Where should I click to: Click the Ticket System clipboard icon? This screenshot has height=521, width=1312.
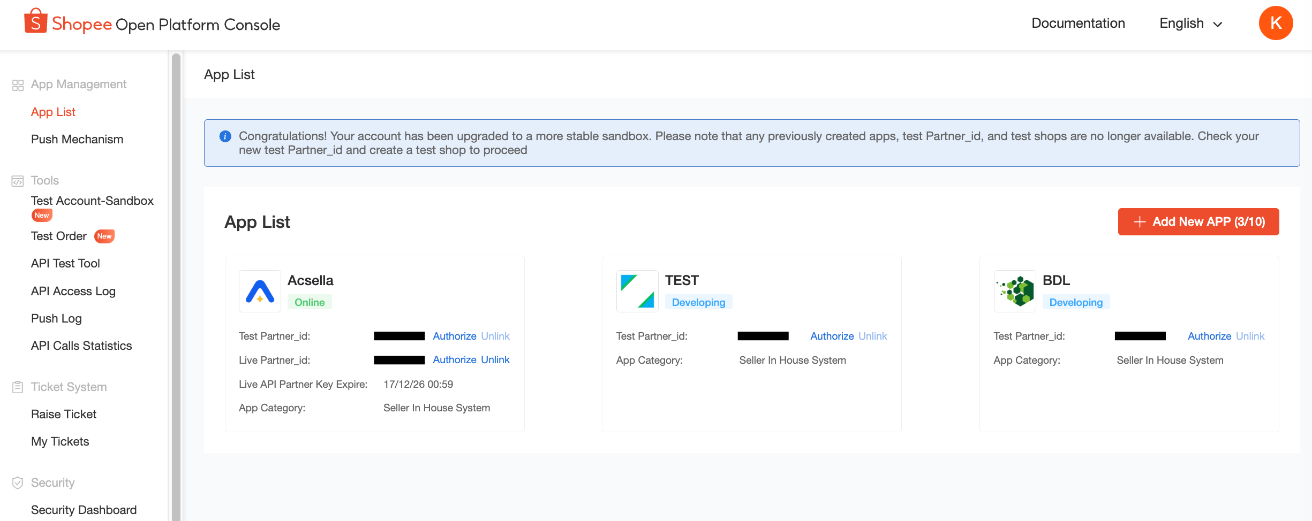pyautogui.click(x=18, y=387)
